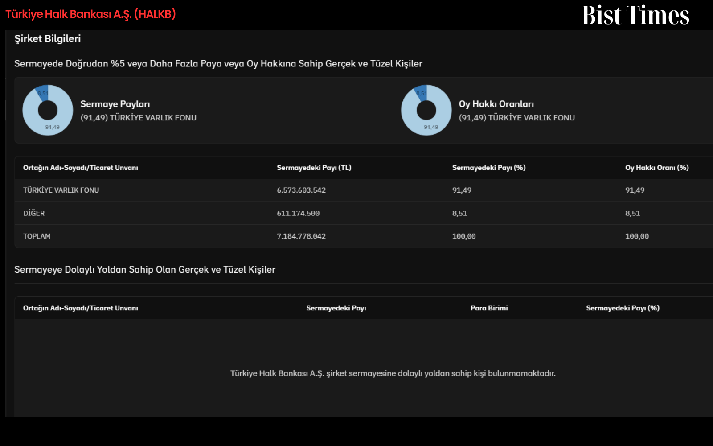Click the Sermayedeki Payı (TL) column header

pos(314,168)
